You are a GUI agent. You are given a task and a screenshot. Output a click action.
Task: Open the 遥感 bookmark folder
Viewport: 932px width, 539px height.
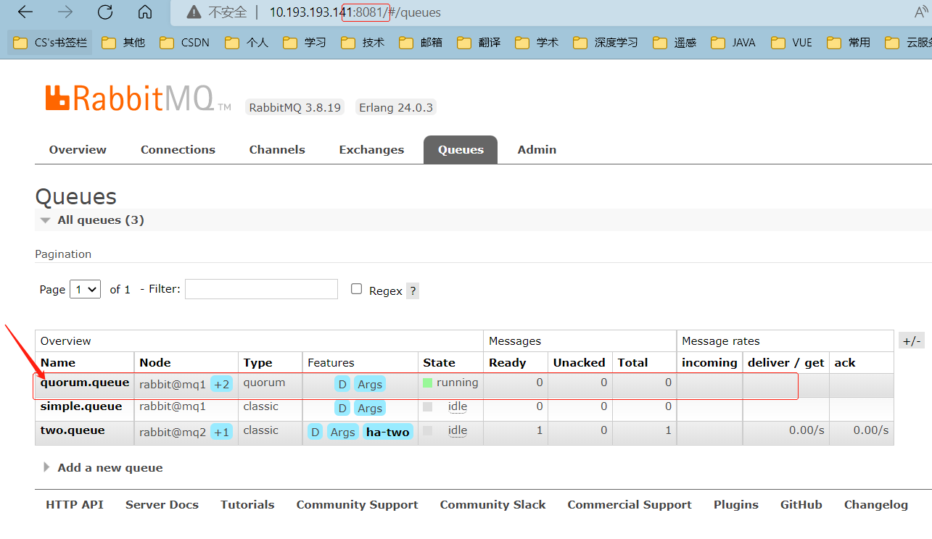pos(675,43)
